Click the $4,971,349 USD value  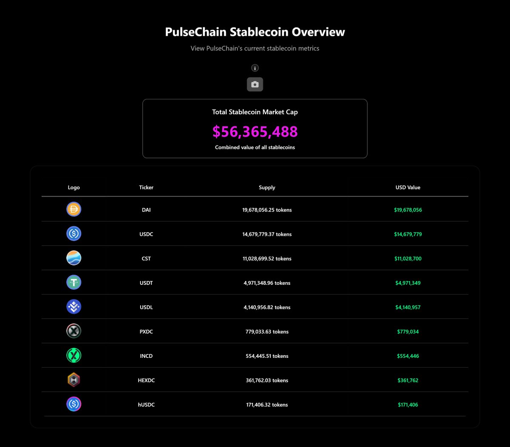pyautogui.click(x=408, y=283)
